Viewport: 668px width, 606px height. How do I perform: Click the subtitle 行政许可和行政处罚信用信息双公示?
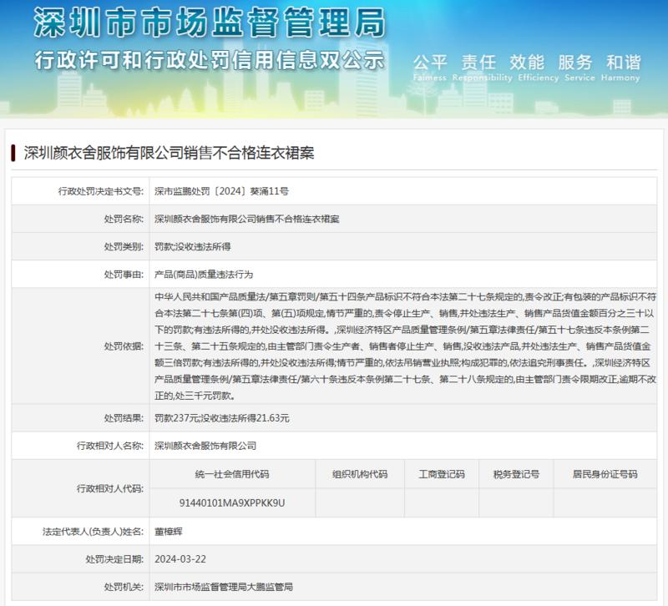coord(210,59)
